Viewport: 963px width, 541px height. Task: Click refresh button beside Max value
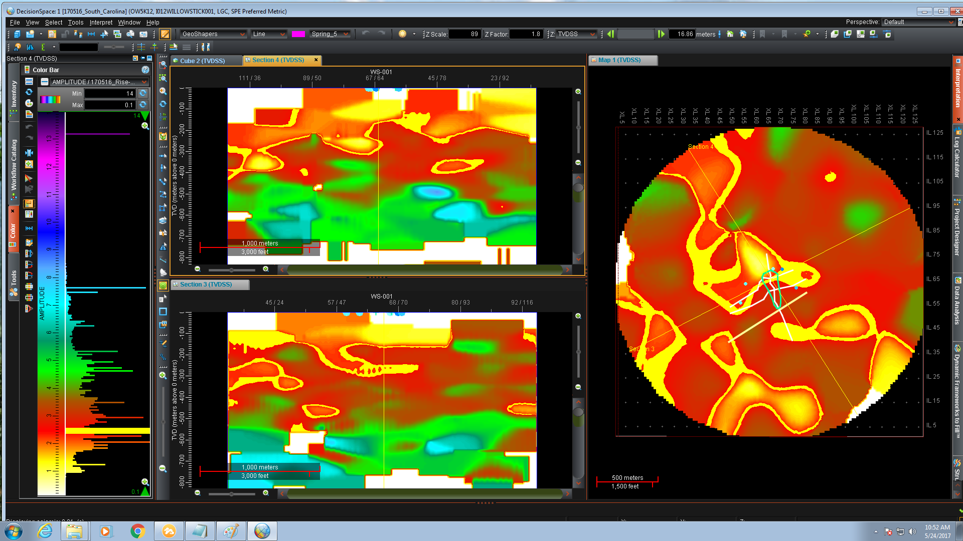(143, 105)
